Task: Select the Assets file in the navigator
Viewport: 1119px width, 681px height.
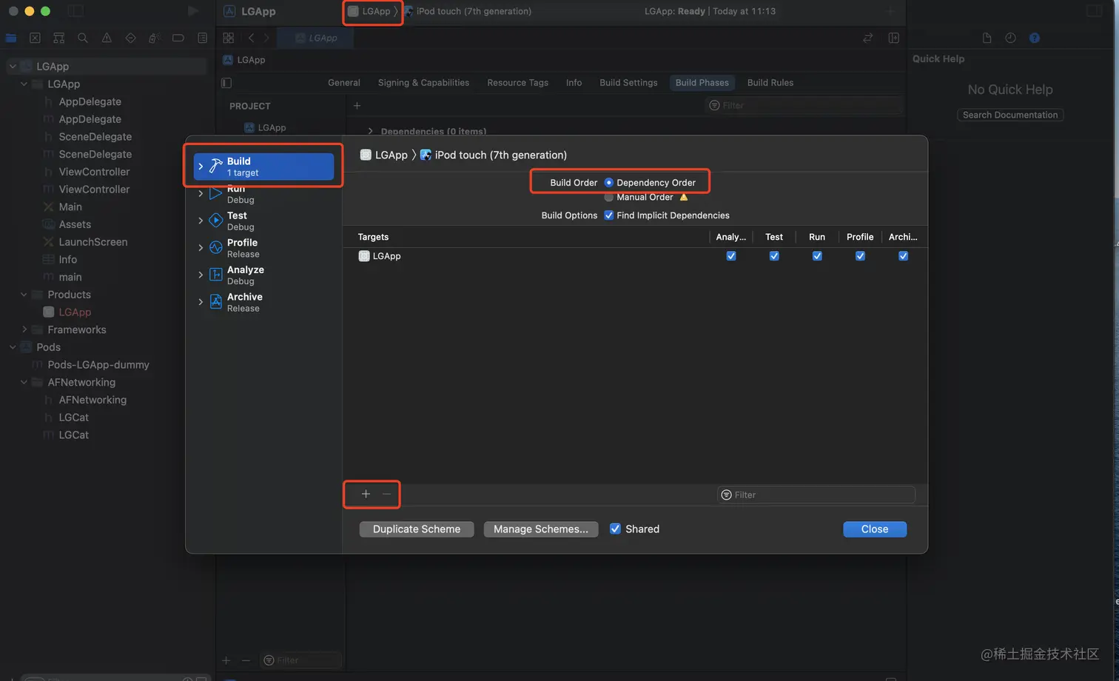Action: (x=75, y=224)
